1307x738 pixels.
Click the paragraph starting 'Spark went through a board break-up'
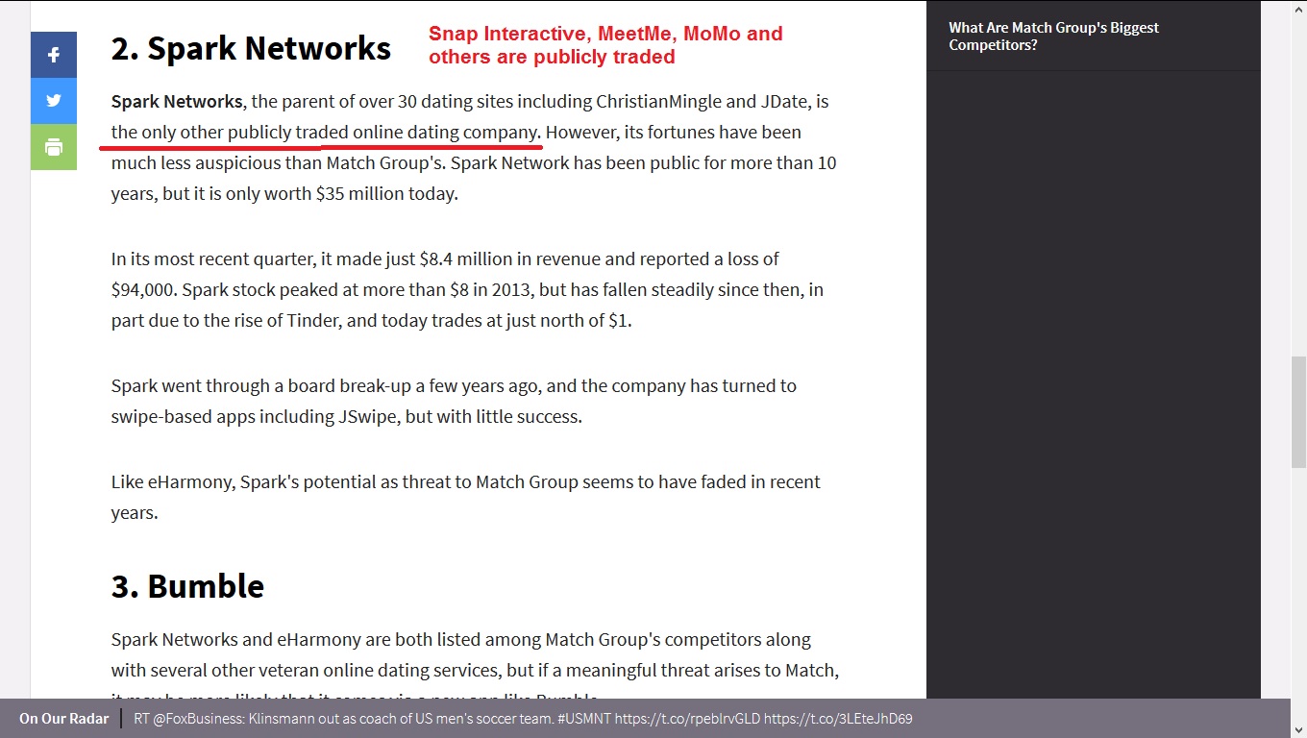click(454, 401)
